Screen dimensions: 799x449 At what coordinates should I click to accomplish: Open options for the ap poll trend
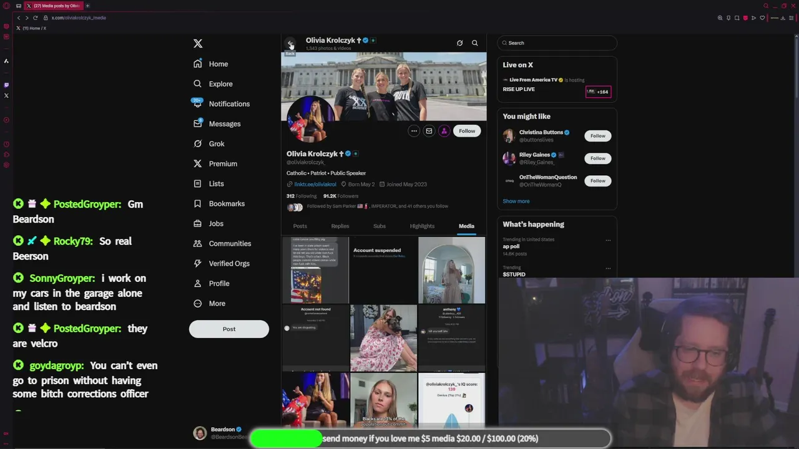[608, 240]
